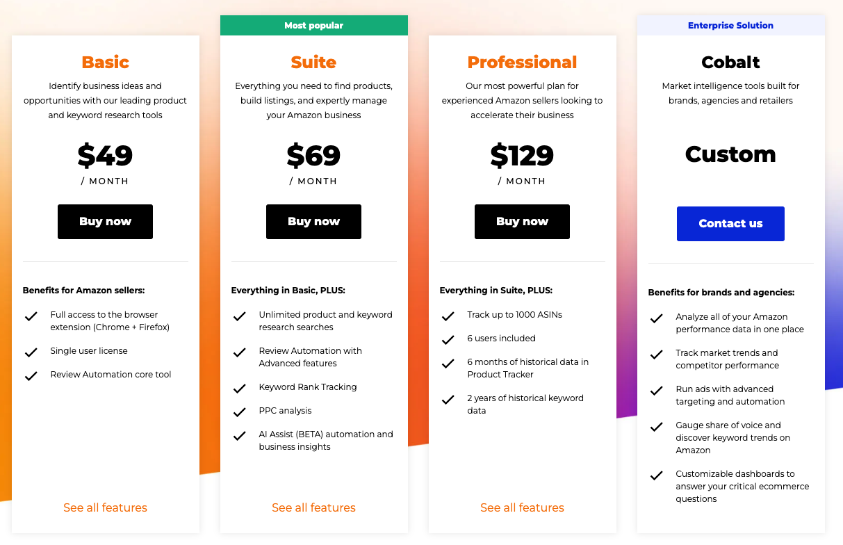Open See all features under Basic

(105, 507)
